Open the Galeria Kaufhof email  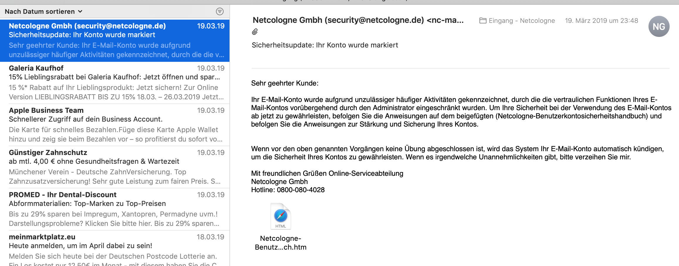coord(115,83)
